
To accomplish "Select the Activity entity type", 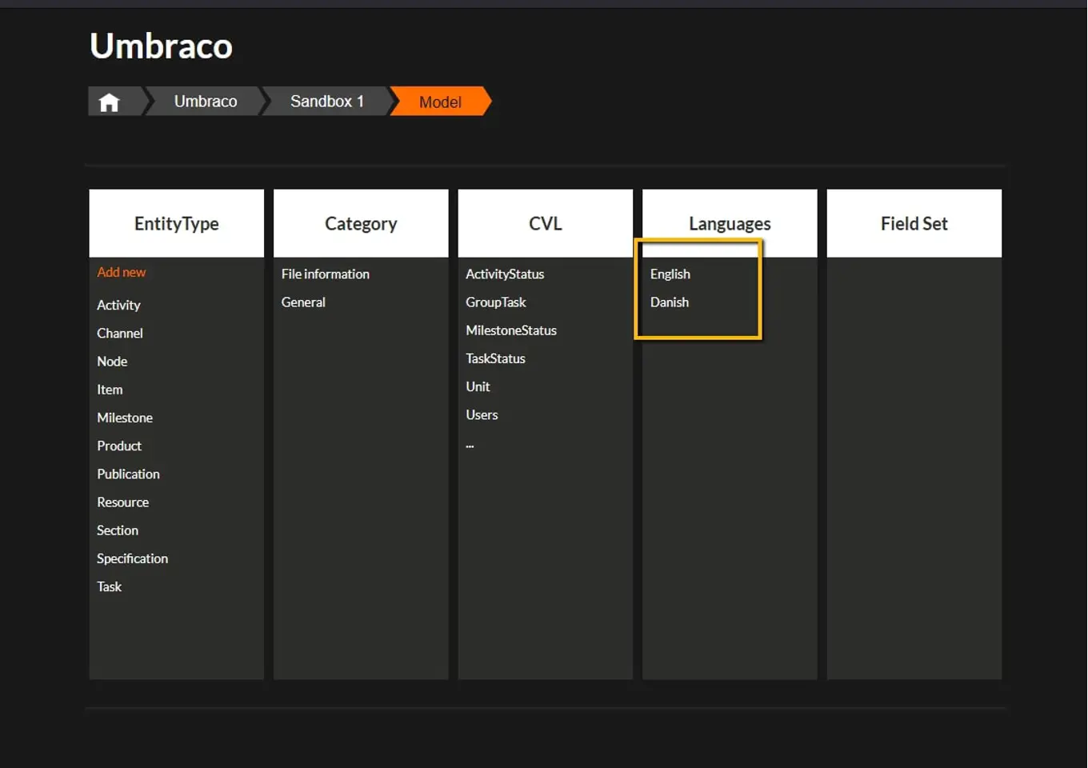I will pos(118,305).
